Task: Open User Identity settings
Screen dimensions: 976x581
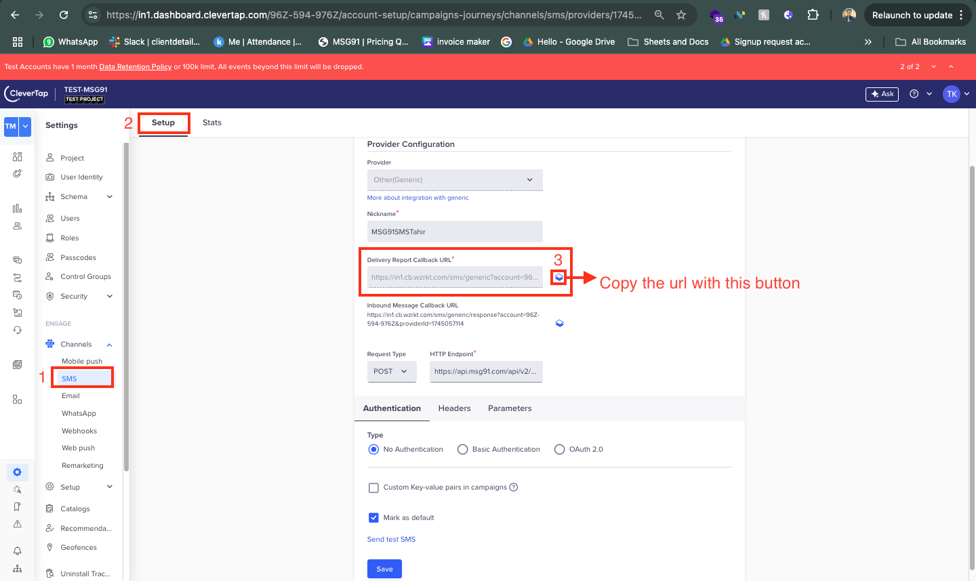Action: [81, 177]
